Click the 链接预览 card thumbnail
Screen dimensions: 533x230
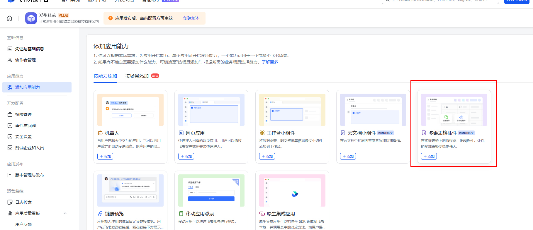tap(130, 190)
